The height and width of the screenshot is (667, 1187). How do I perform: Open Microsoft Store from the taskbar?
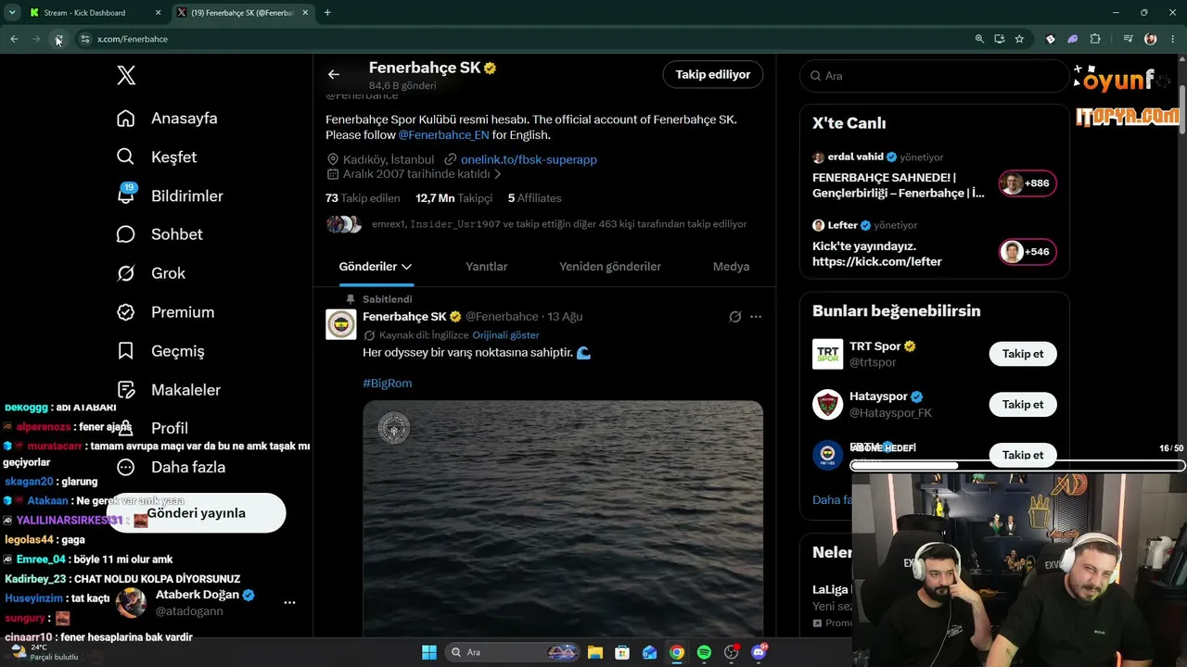click(622, 652)
